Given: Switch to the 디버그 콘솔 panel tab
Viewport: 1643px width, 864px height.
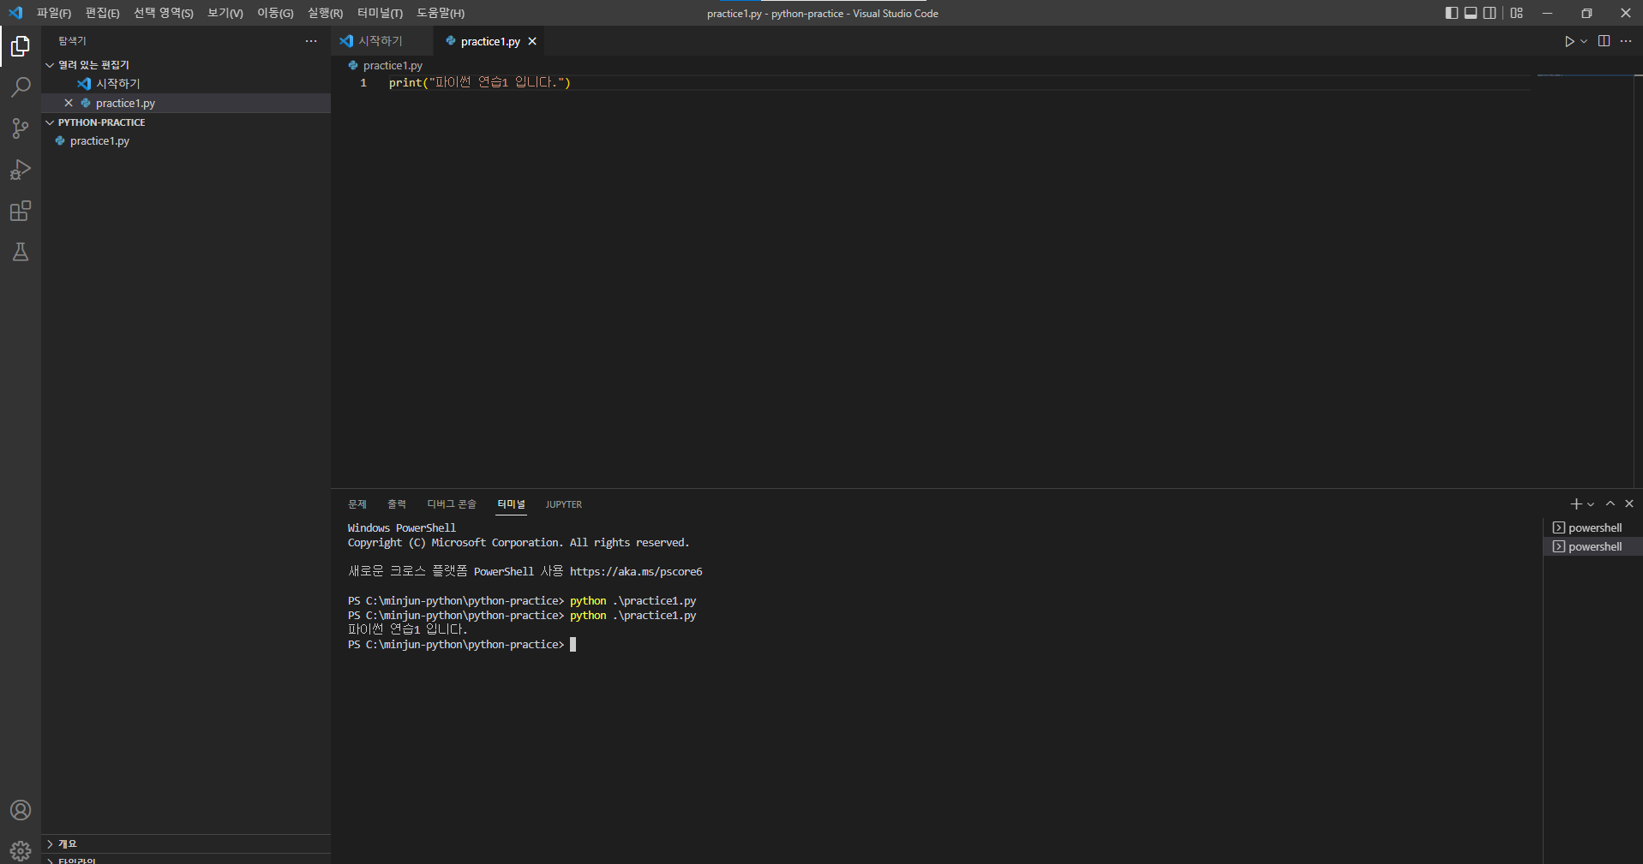Looking at the screenshot, I should click(x=452, y=504).
